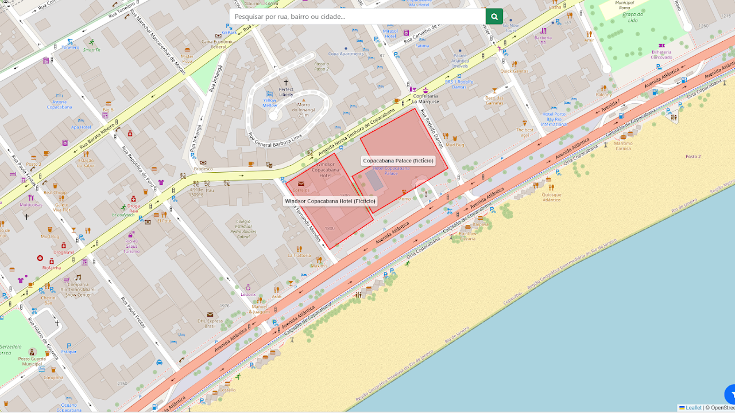Click the Bradesco bank icon
Viewport: 735px width, 413px height.
tap(203, 163)
